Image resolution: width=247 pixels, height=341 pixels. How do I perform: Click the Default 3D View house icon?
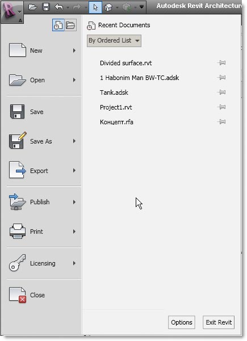[108, 7]
